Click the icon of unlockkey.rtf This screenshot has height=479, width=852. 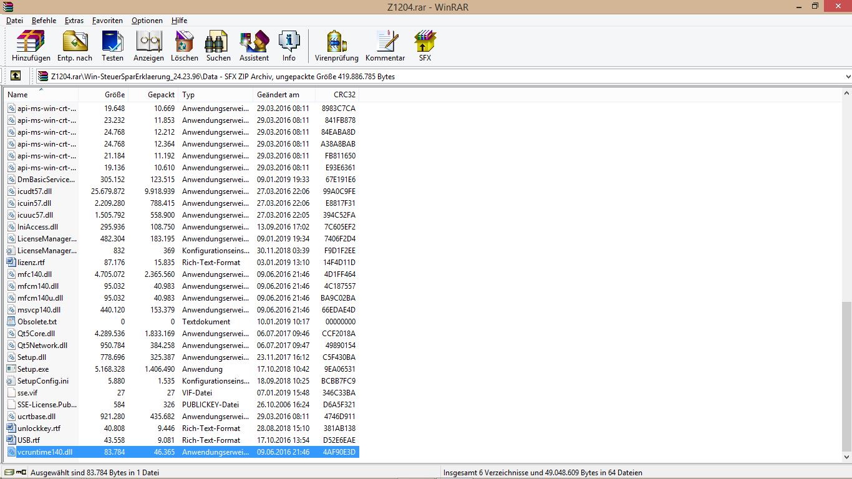(11, 428)
